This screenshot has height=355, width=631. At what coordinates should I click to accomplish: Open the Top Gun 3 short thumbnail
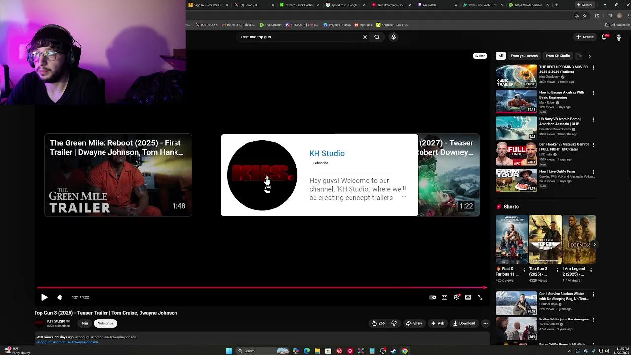545,240
